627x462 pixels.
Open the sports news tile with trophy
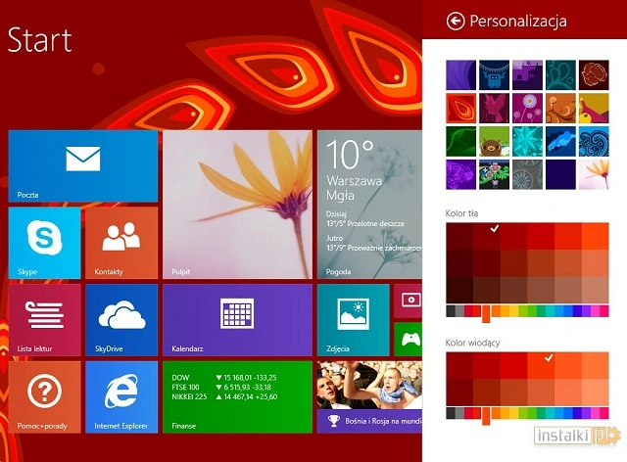[x=369, y=397]
